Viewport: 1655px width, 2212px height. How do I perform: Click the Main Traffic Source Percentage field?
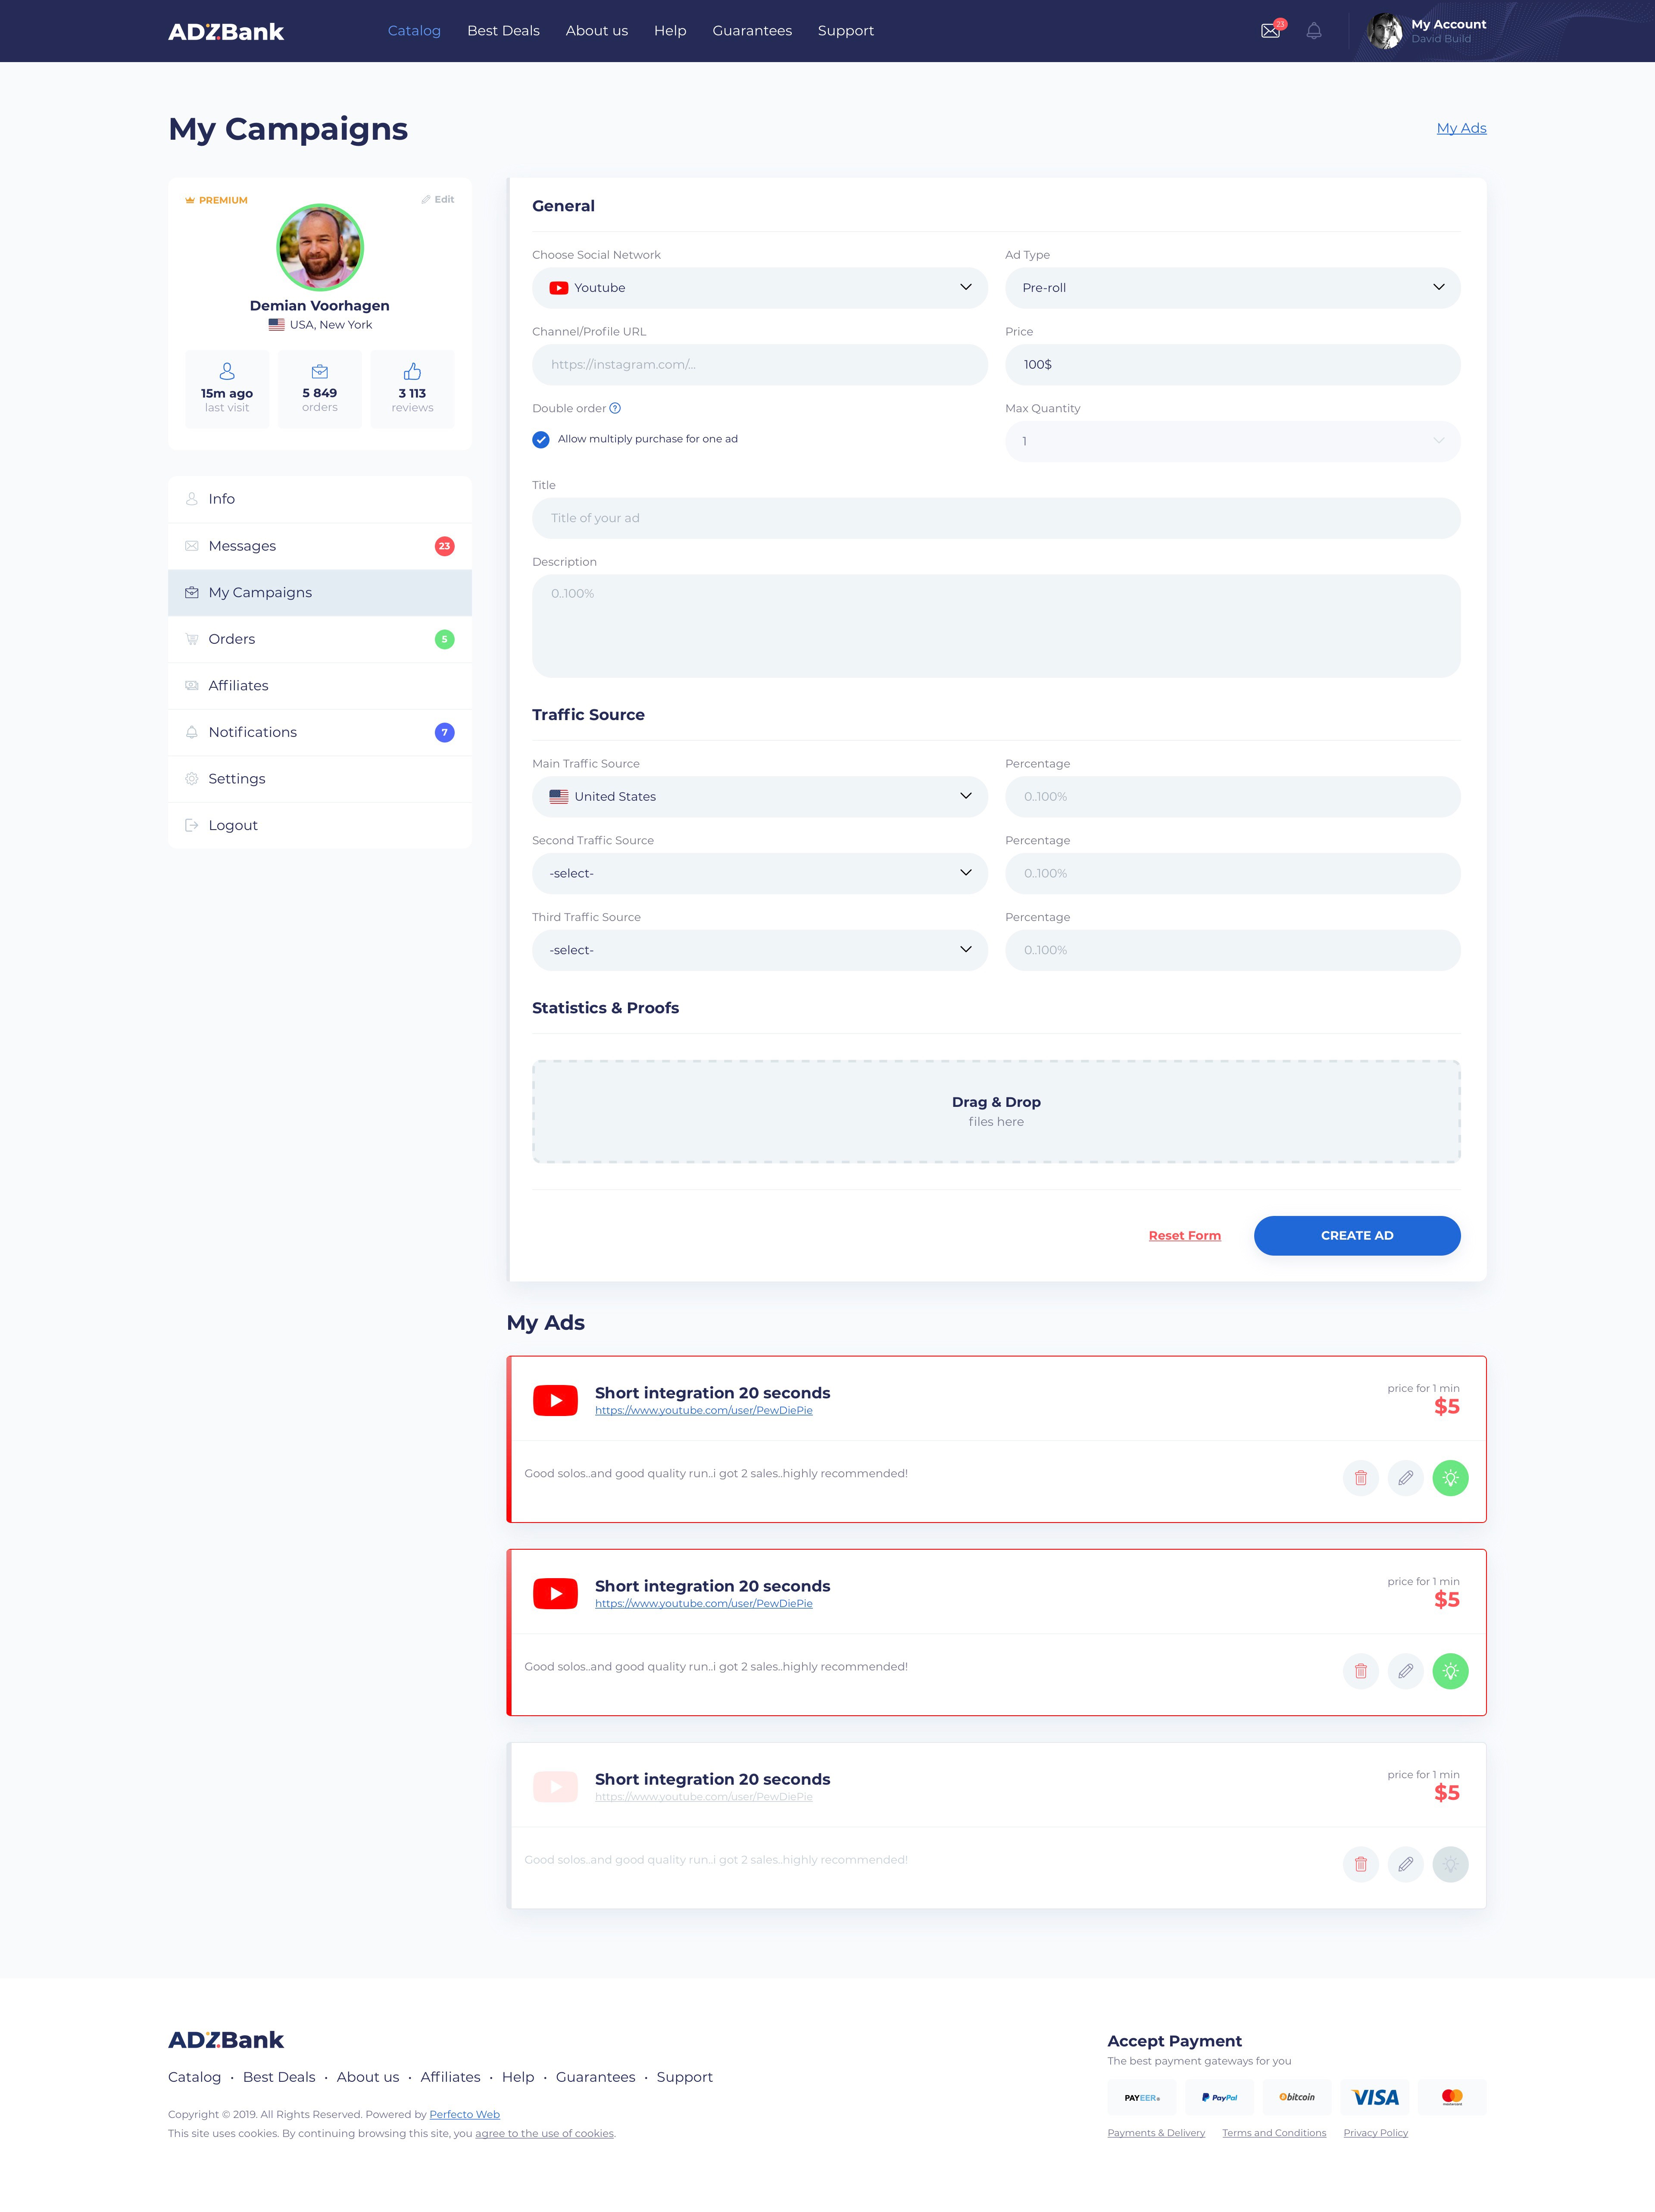(x=1232, y=796)
